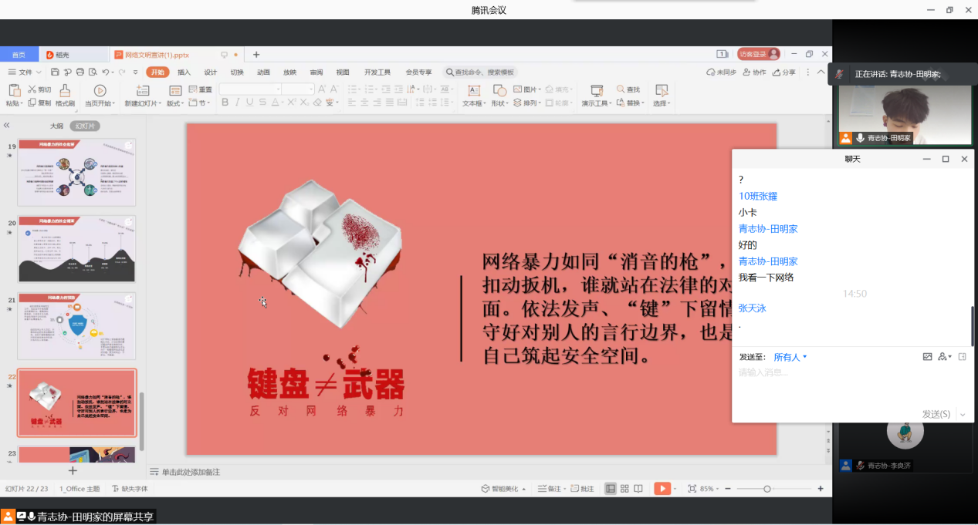Toggle Italic formatting button
The image size is (978, 525).
click(238, 103)
